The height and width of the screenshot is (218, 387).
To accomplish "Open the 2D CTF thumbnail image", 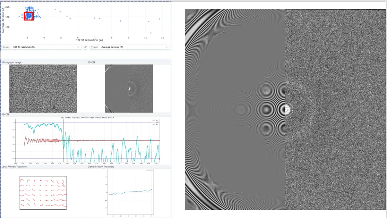I will (x=129, y=88).
